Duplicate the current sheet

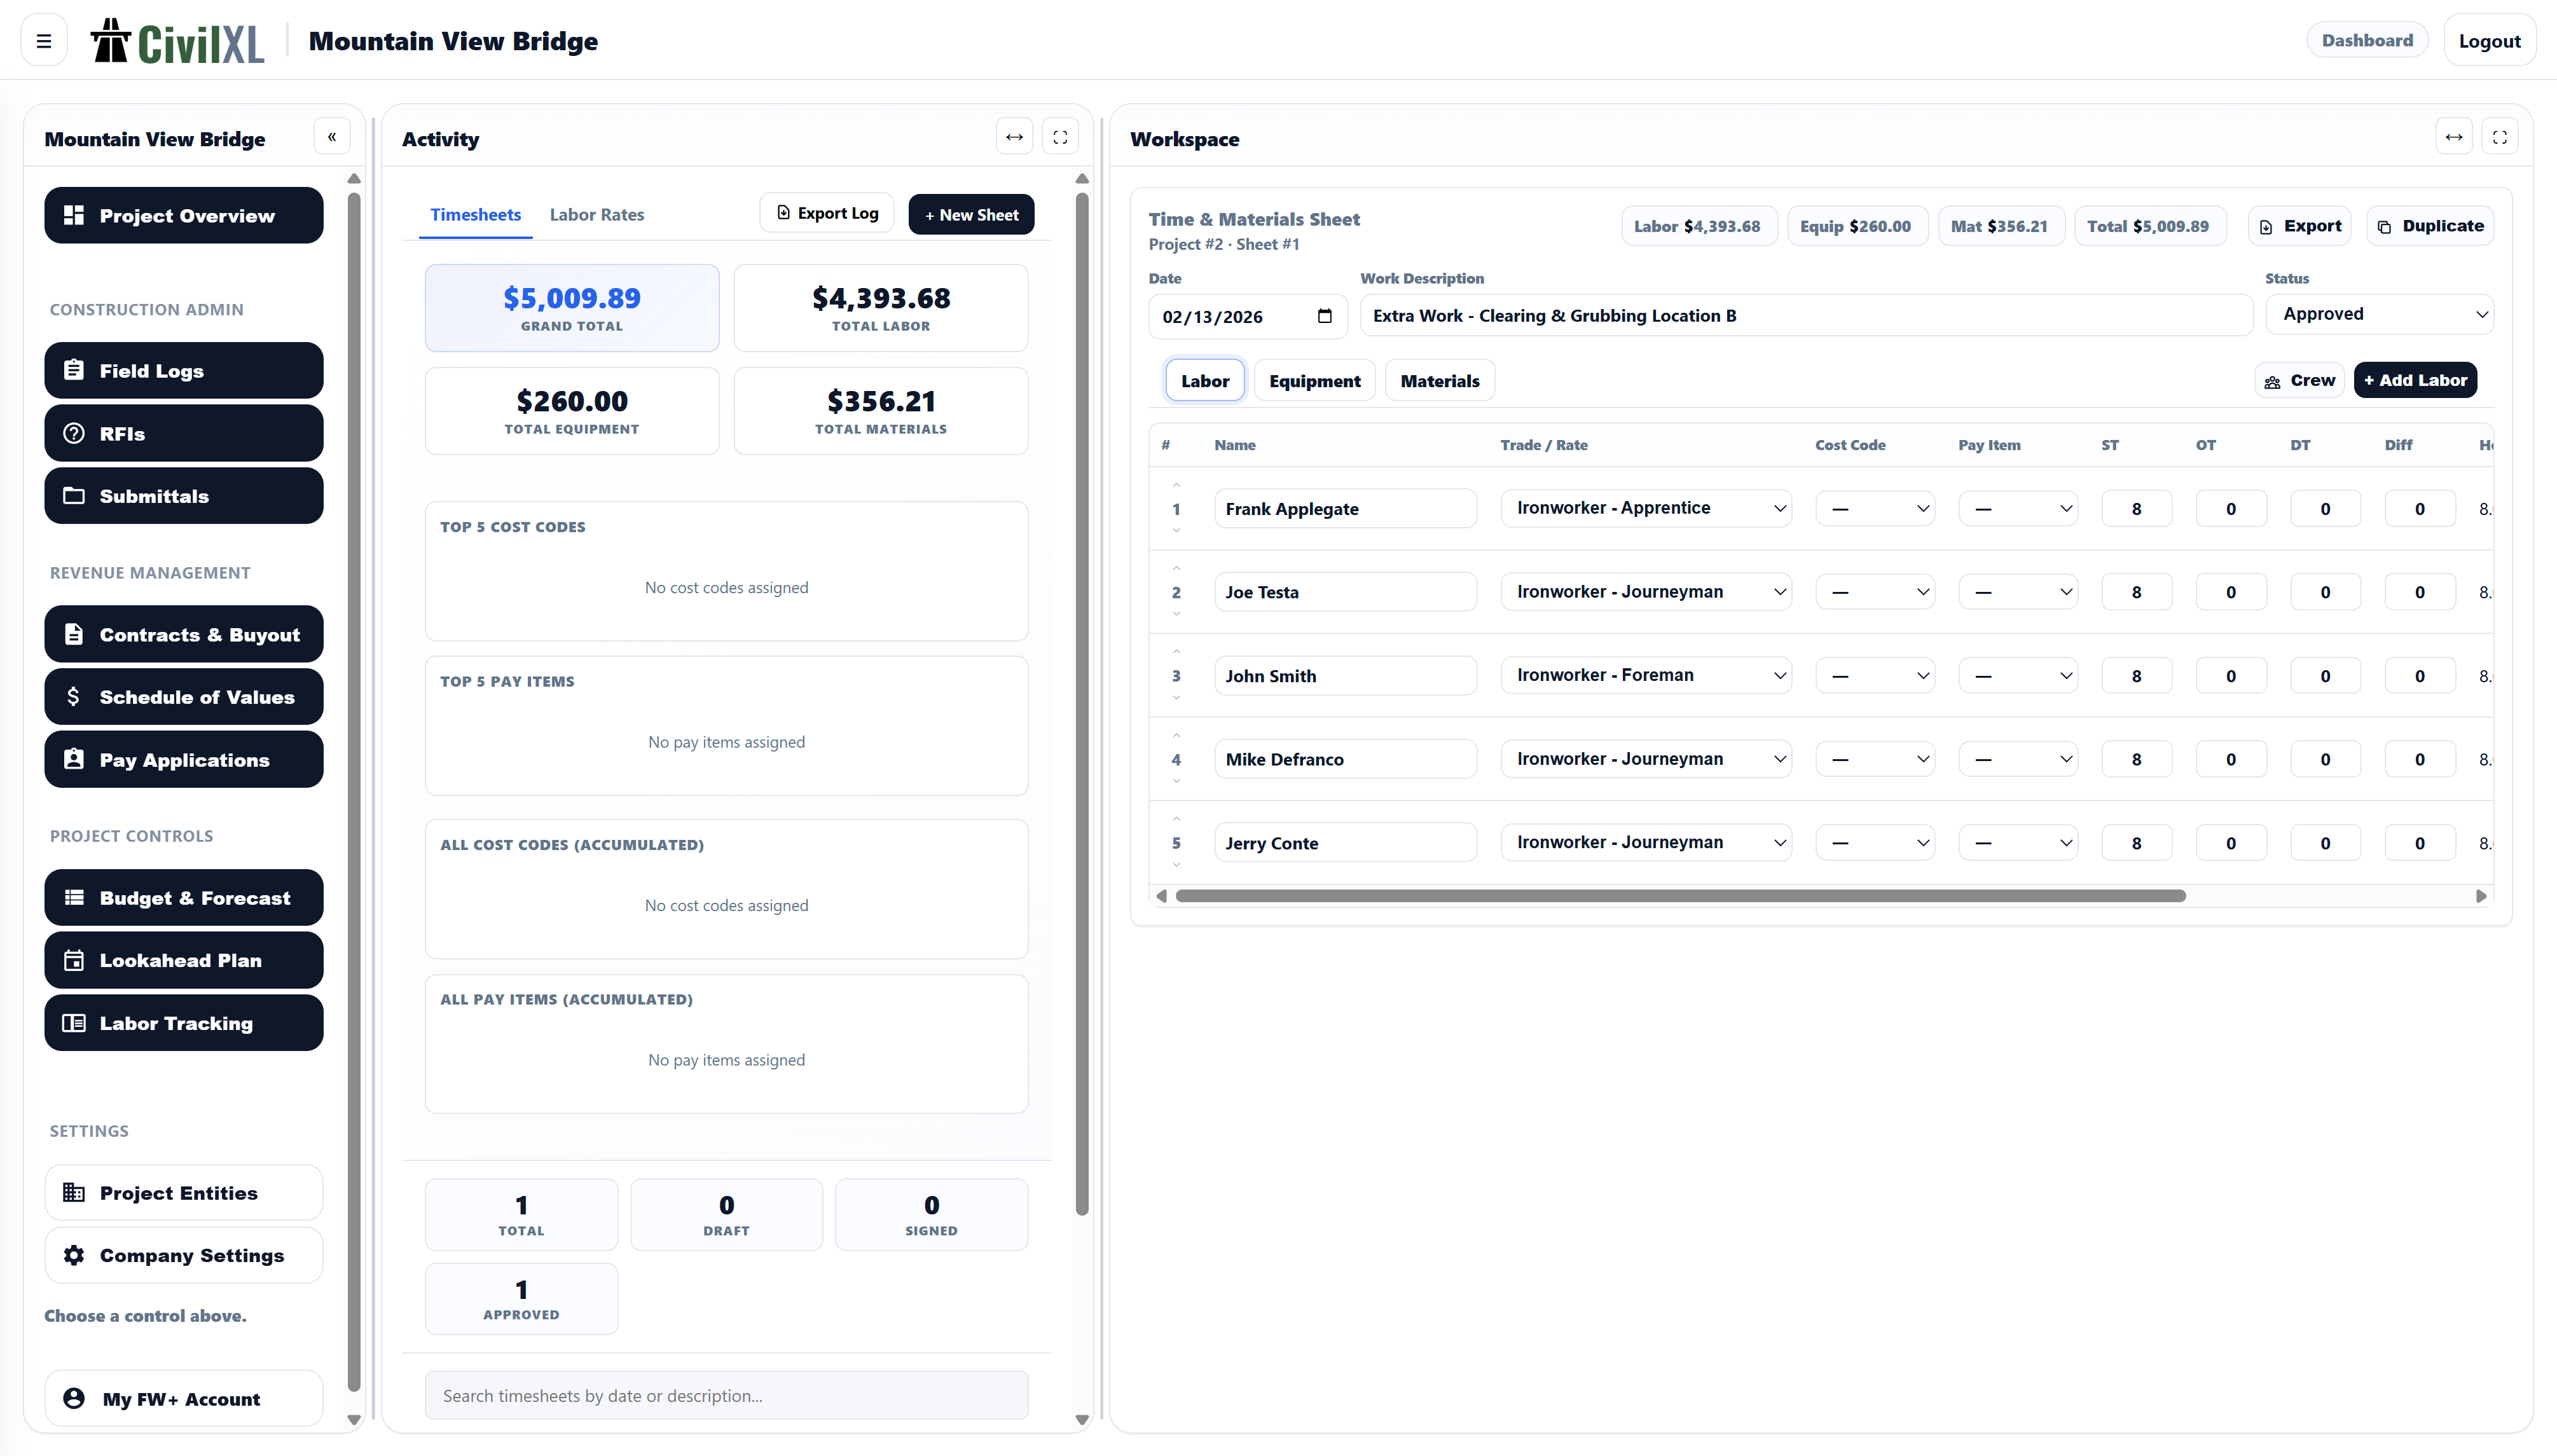click(x=2430, y=225)
